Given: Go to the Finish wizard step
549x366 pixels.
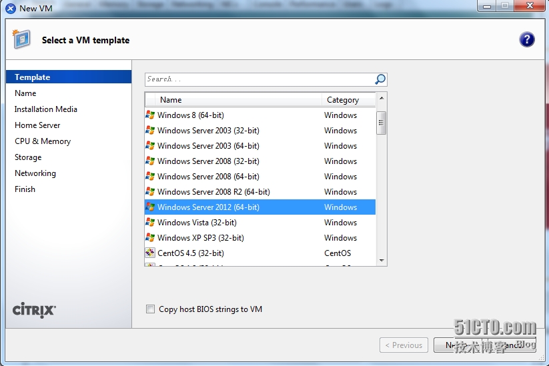Looking at the screenshot, I should coord(25,189).
